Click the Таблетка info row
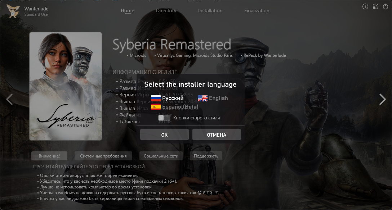Viewport: 392px width, 210px height. [144, 122]
